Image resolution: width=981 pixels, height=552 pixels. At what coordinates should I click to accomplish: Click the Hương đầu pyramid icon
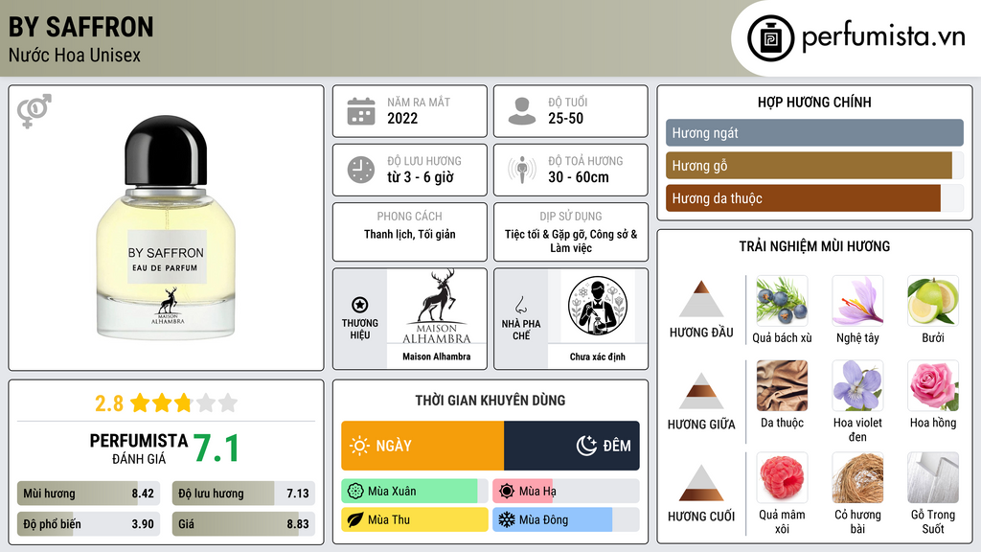point(701,299)
